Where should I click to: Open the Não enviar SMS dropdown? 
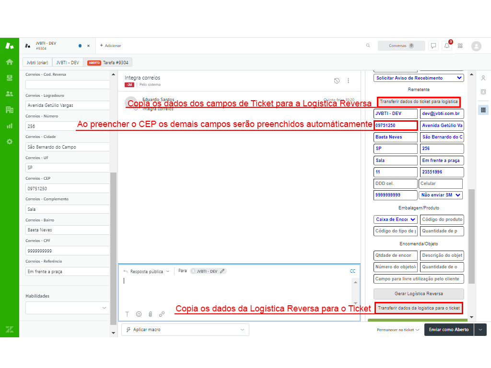coord(441,195)
